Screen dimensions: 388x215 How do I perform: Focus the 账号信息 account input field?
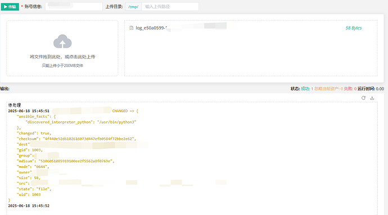[74, 7]
